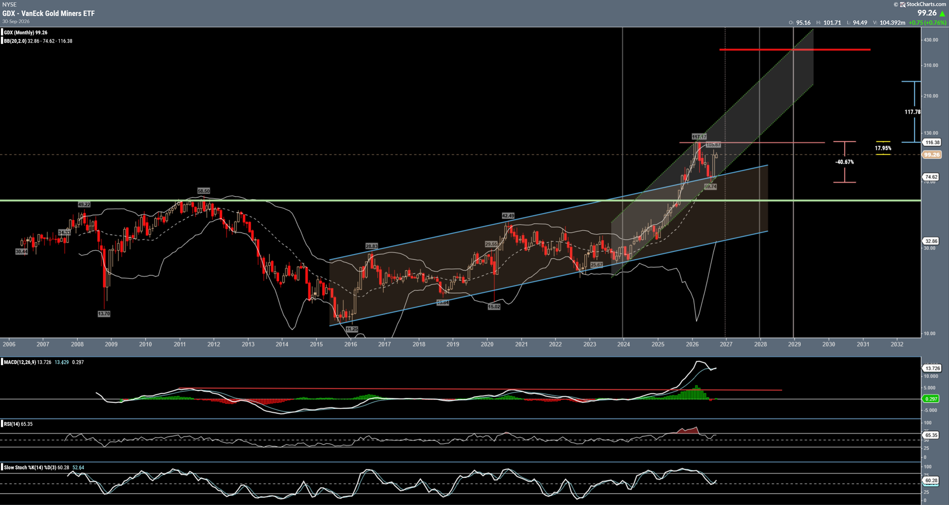Click the 99.26 current price tag on axis
Viewport: 949px width, 505px height.
pos(932,155)
